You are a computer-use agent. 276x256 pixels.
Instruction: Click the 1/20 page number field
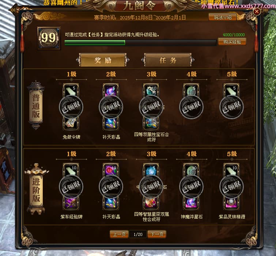click(x=138, y=234)
